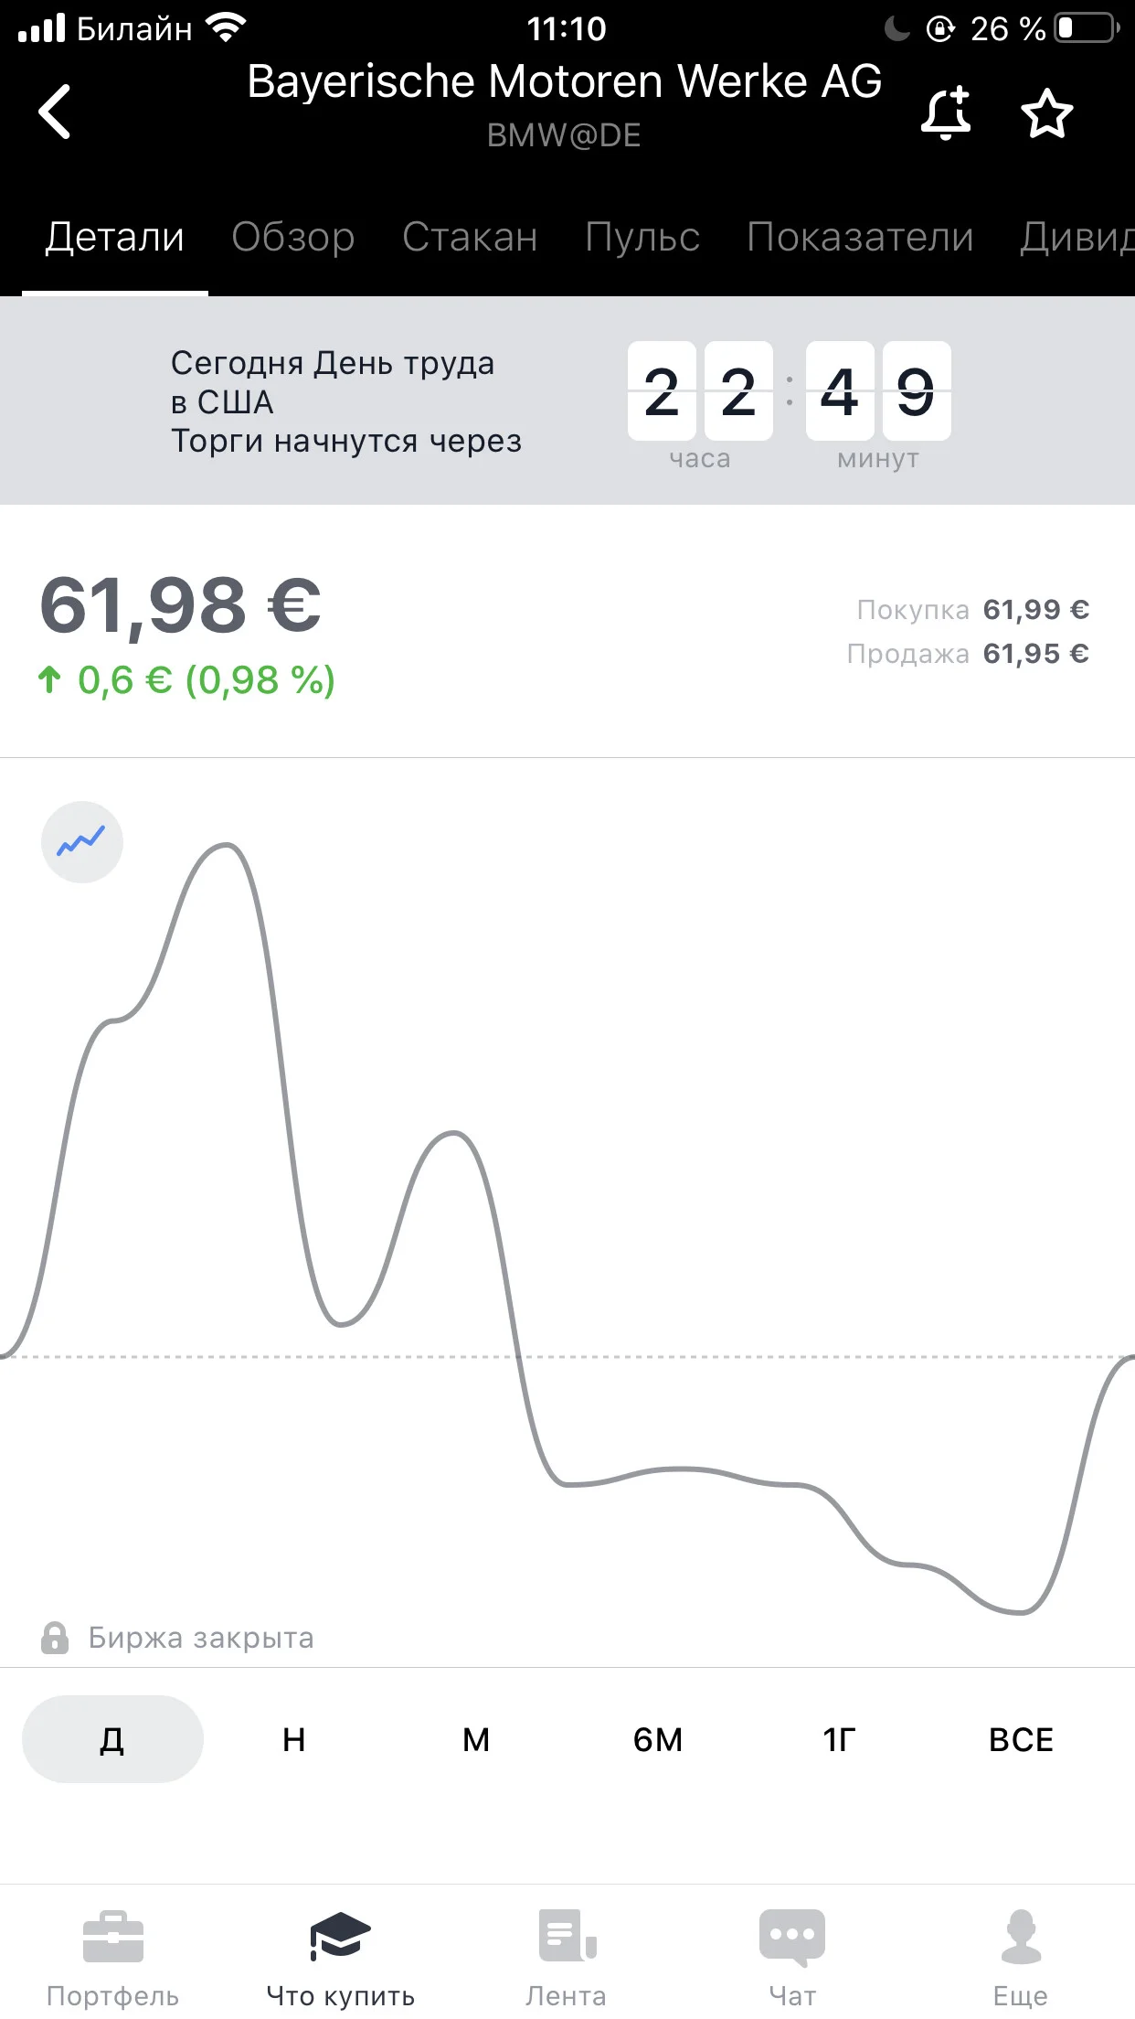
Task: Tap the battery indicator in status bar
Action: 1087,27
